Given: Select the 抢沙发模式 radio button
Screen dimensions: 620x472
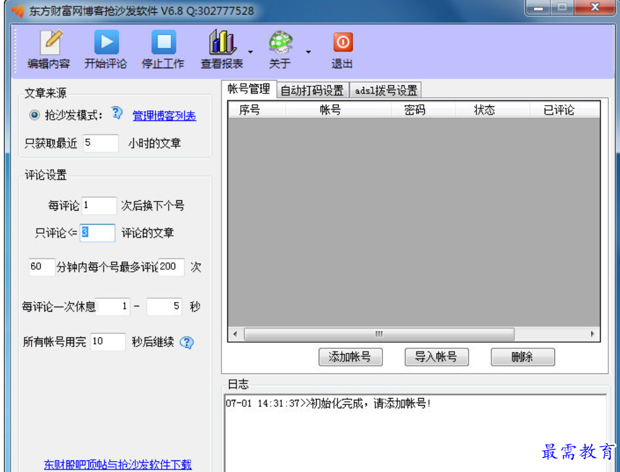Looking at the screenshot, I should [x=35, y=115].
